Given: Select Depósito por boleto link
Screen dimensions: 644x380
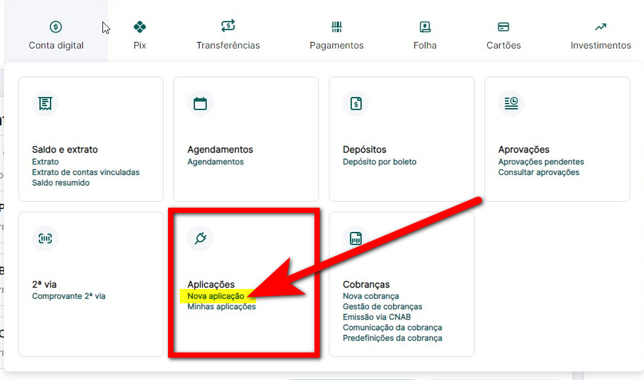Looking at the screenshot, I should [379, 162].
